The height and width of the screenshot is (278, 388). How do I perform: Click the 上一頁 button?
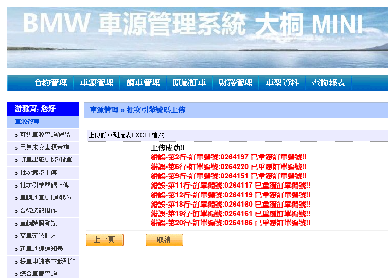click(104, 240)
